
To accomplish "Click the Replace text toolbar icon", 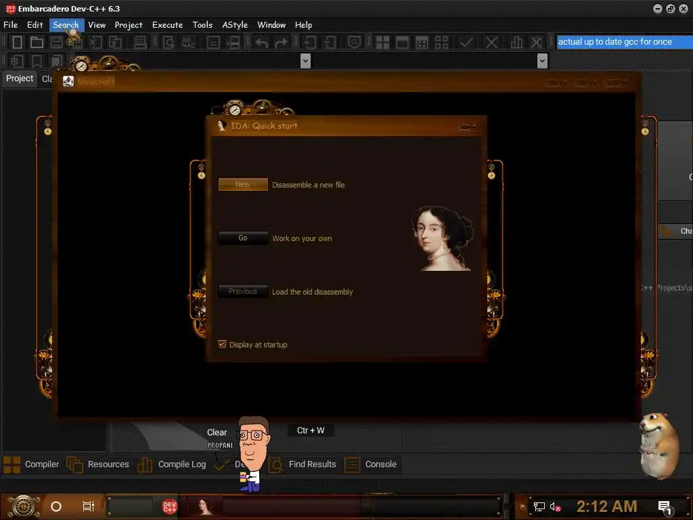I will (x=189, y=43).
